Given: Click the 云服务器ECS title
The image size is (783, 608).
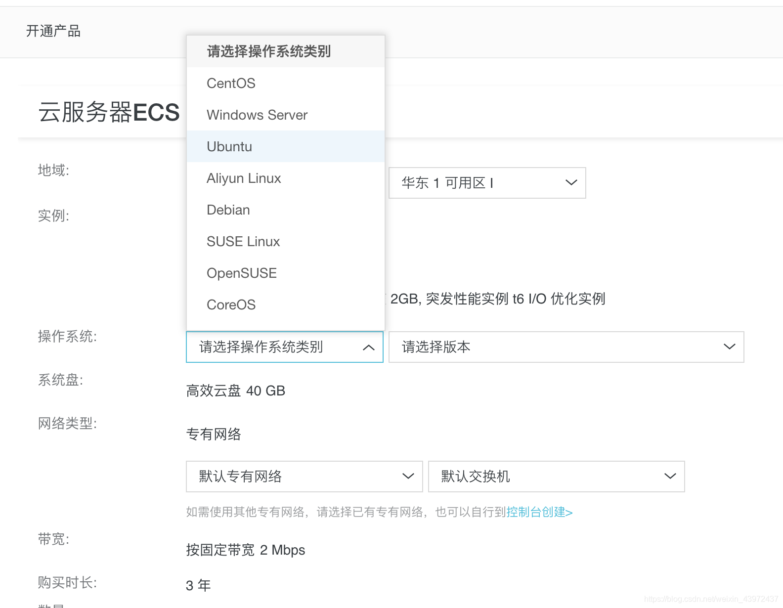Looking at the screenshot, I should 109,112.
